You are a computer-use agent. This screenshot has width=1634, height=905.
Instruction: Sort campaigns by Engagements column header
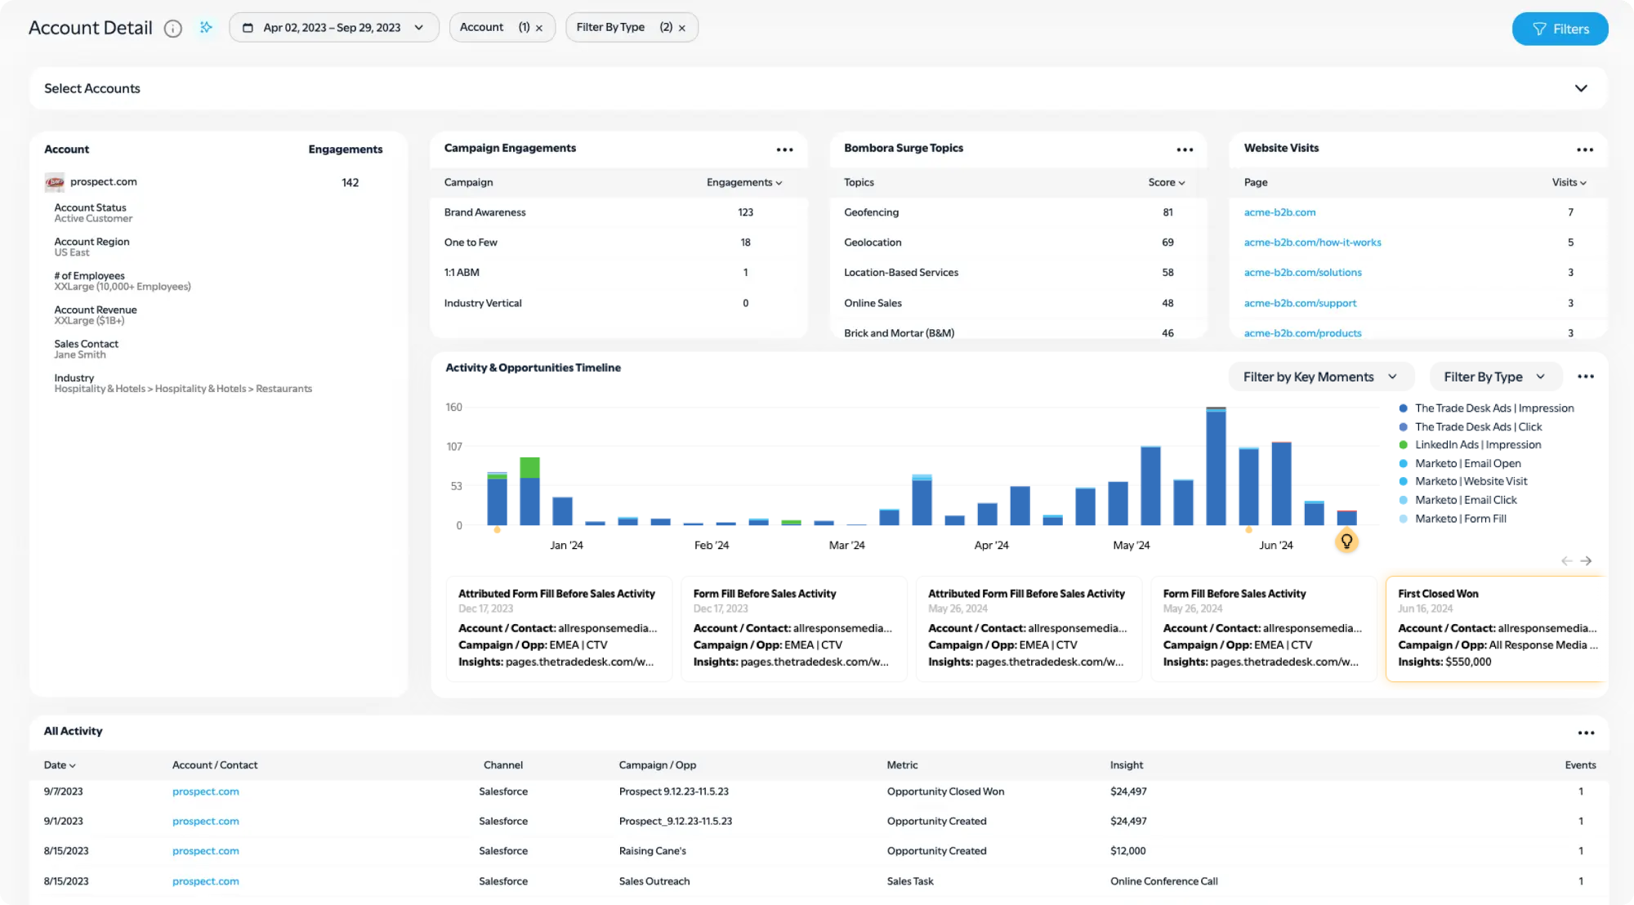click(x=743, y=183)
